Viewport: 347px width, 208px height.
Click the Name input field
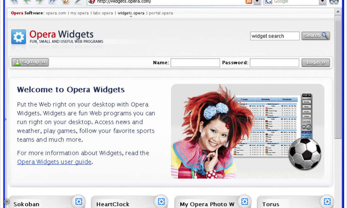195,63
